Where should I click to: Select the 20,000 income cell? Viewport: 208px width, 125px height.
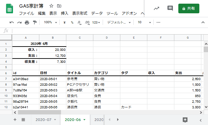click(x=53, y=50)
